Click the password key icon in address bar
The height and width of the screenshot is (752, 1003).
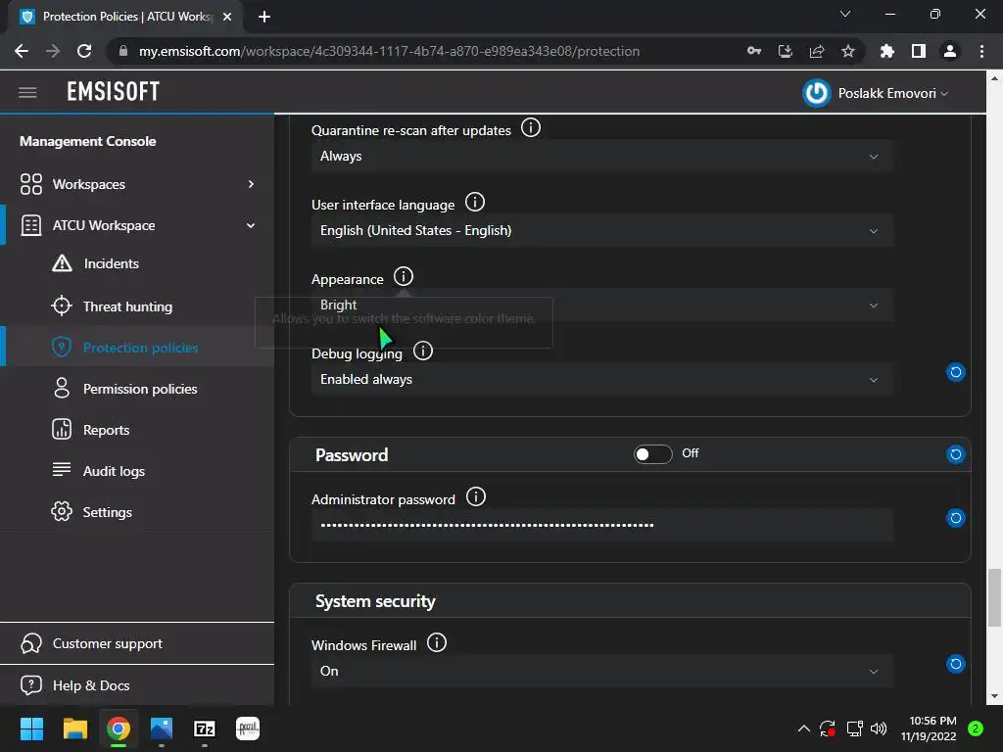[754, 51]
